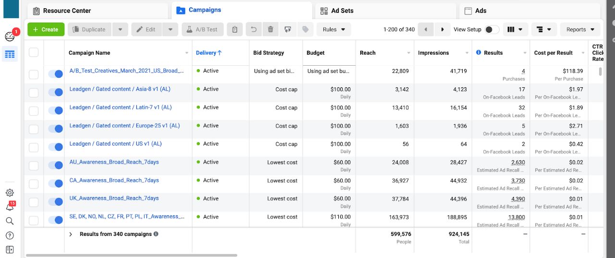Turn off the AU_Awareness campaign toggle
The width and height of the screenshot is (615, 258).
coord(56,165)
